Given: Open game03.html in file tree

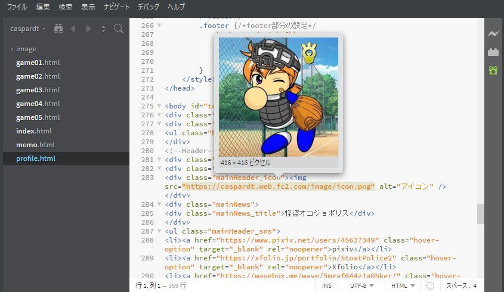Looking at the screenshot, I should pyautogui.click(x=38, y=90).
